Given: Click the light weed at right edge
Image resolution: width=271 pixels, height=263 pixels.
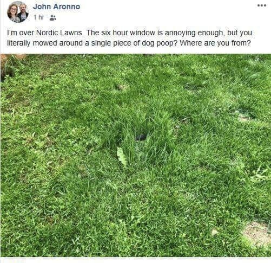Looking at the screenshot, I should coord(261,175).
